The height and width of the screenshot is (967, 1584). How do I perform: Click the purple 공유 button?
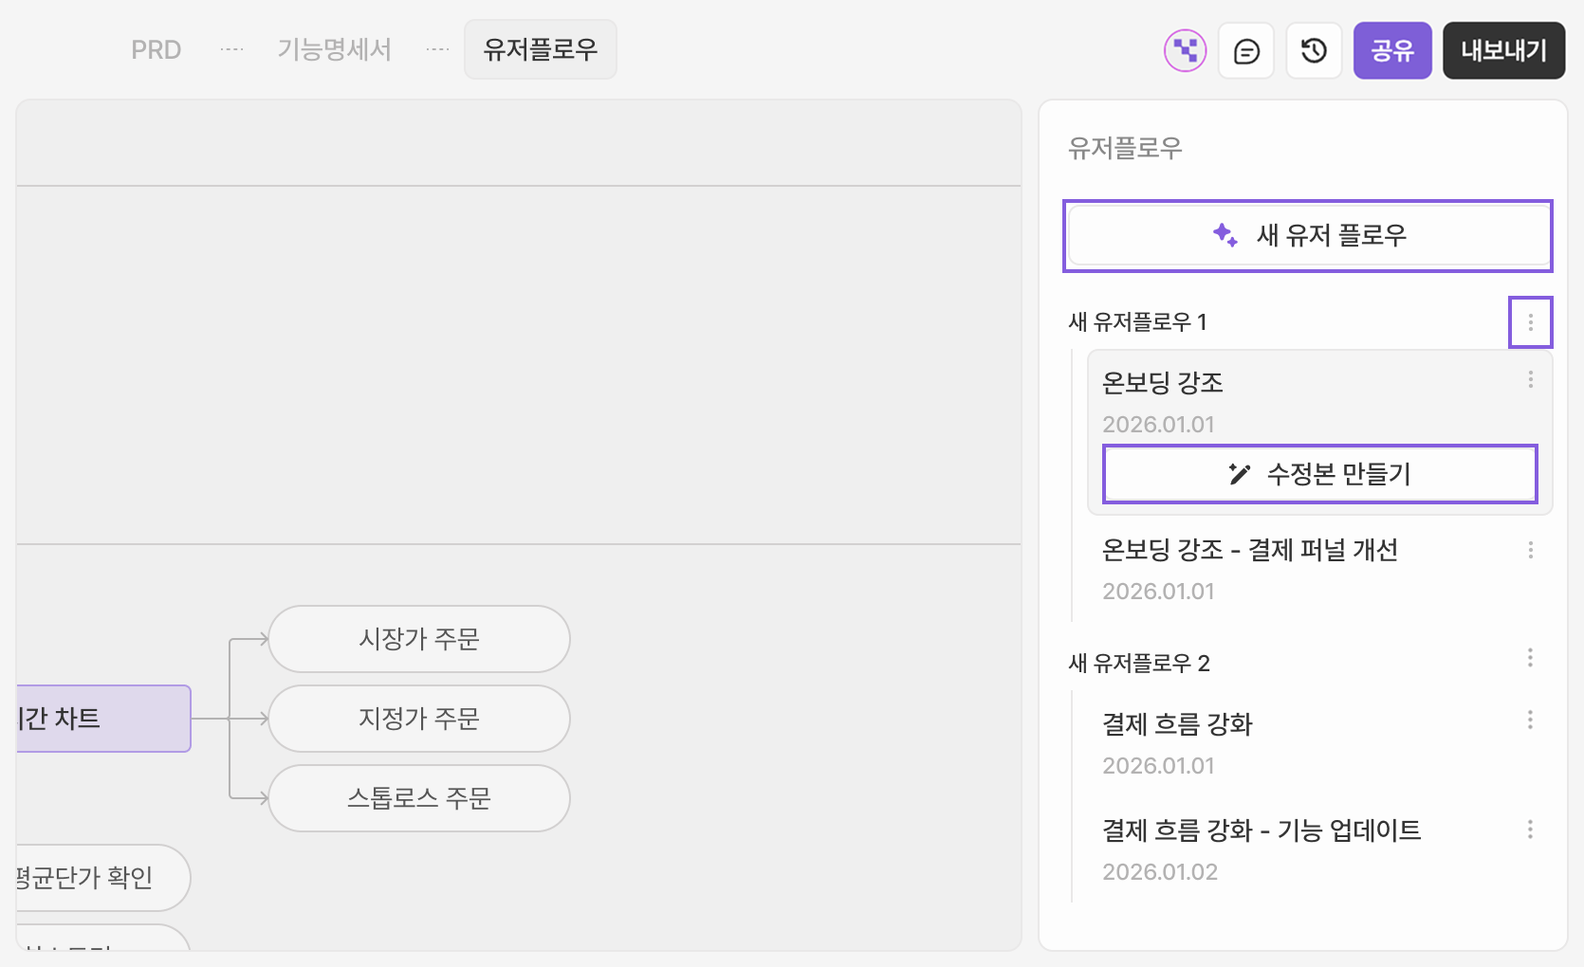[x=1391, y=50]
